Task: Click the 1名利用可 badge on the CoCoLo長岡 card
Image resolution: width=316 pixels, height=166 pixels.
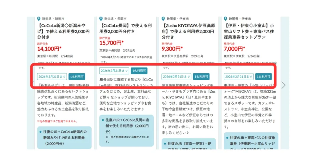Action: click(139, 71)
